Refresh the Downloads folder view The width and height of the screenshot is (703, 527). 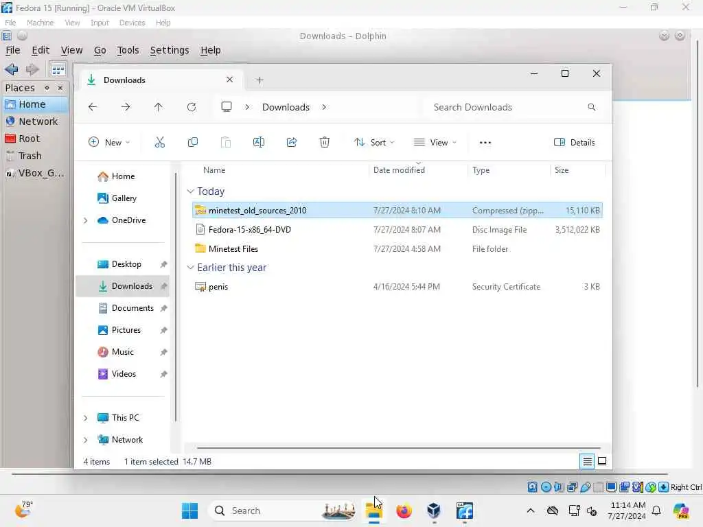[192, 107]
